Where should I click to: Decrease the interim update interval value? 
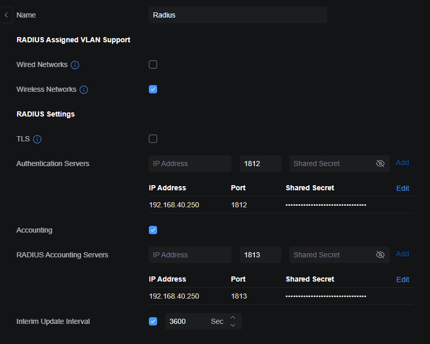[x=233, y=325]
